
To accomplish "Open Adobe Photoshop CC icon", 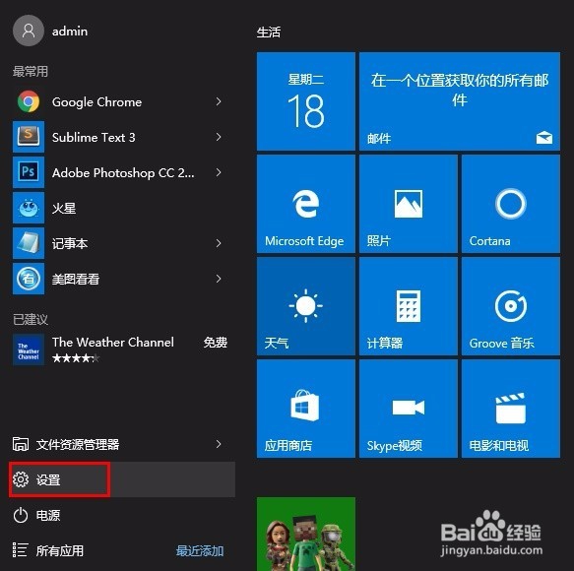I will tap(29, 172).
